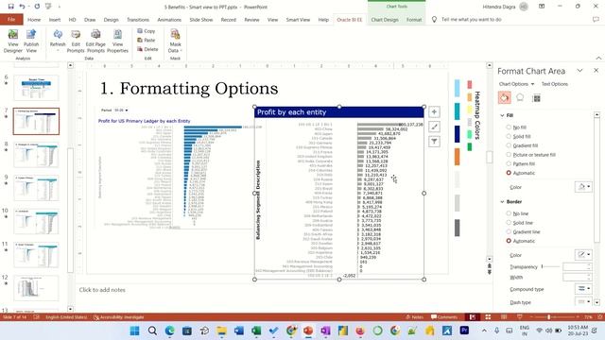Click the Transparency slider
605x340 pixels.
[550, 266]
